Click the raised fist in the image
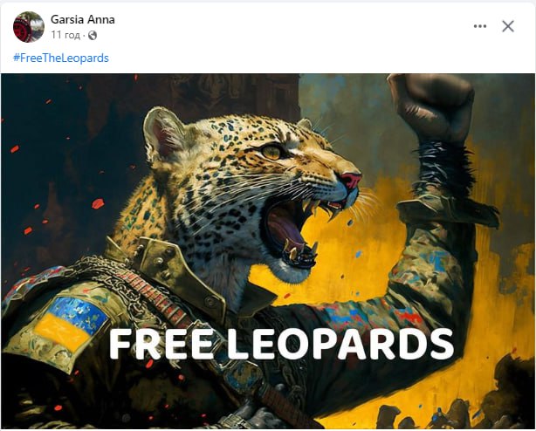The height and width of the screenshot is (431, 536). 433,106
